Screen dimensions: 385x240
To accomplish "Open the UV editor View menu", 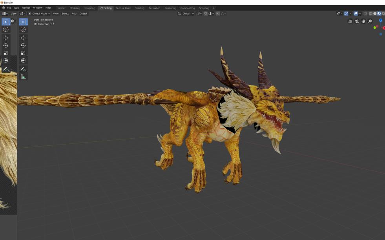I will point(13,14).
